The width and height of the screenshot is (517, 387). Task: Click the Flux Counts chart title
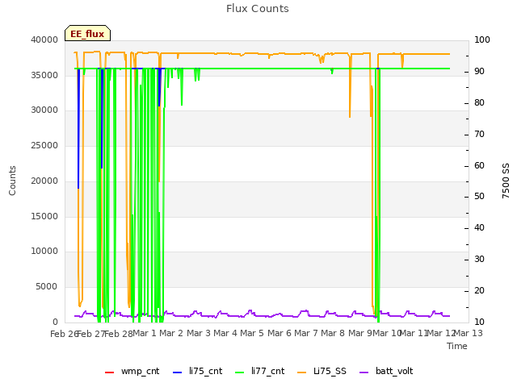pyautogui.click(x=258, y=9)
